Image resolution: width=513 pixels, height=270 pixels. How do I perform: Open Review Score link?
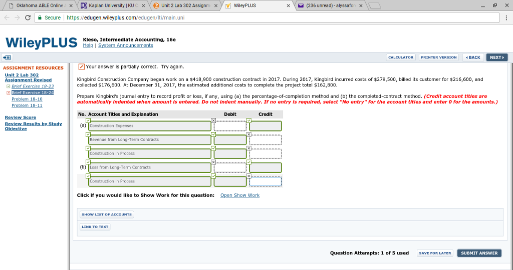pyautogui.click(x=21, y=117)
